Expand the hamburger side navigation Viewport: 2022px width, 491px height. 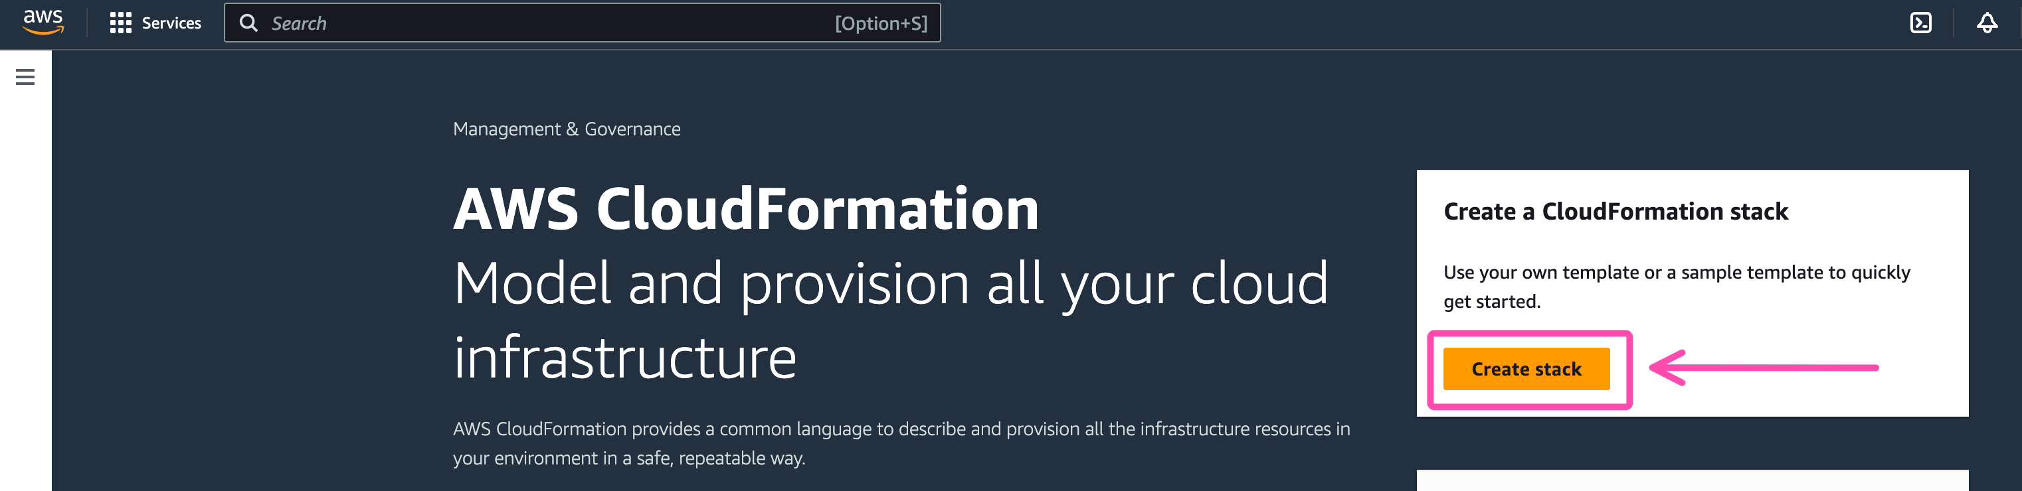(25, 77)
